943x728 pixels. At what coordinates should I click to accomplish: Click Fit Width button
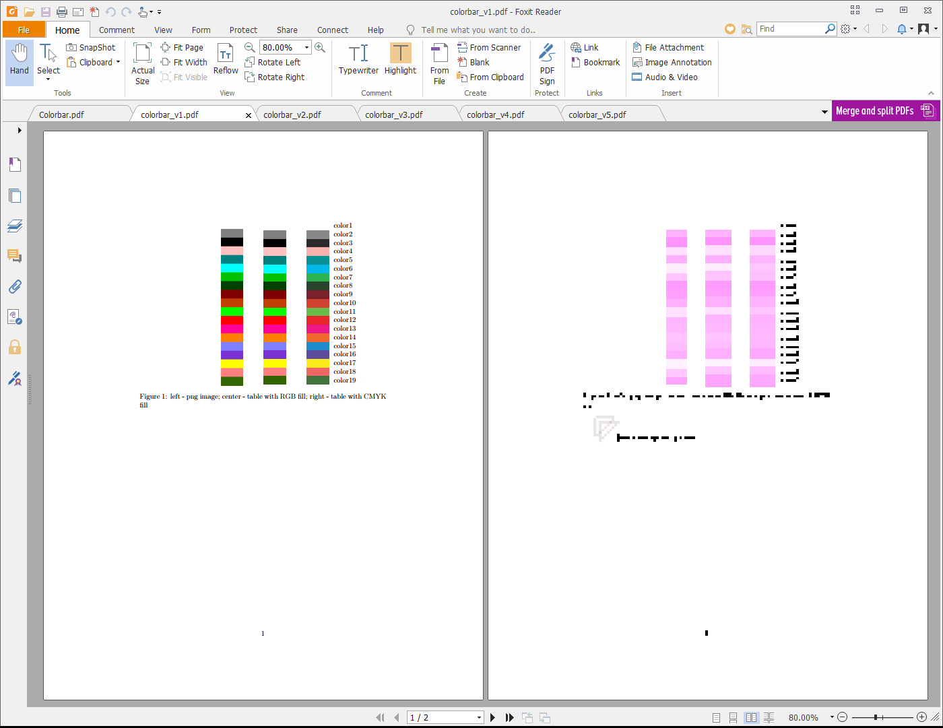click(184, 62)
